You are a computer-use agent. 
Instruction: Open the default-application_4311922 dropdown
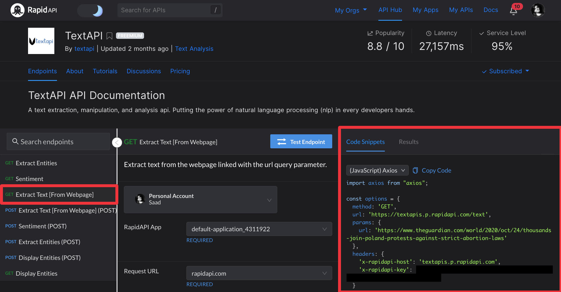tap(259, 229)
